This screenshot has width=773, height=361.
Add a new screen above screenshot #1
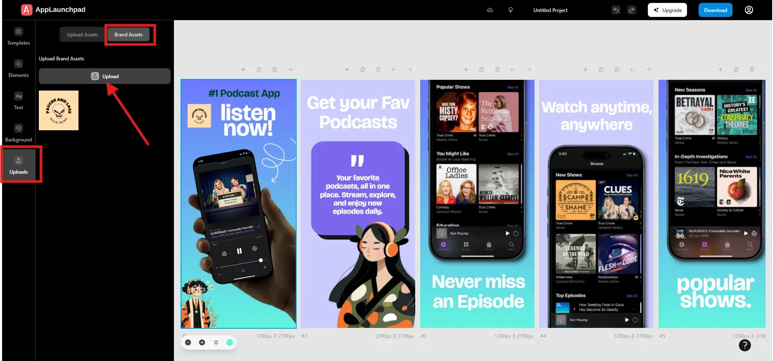tap(243, 69)
